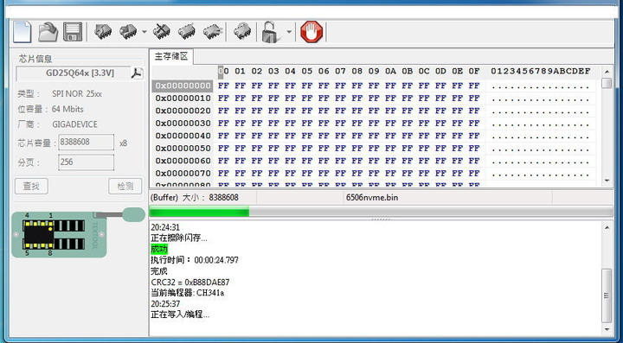Click the 64 Mbits capacity value
This screenshot has width=623, height=343.
68,109
